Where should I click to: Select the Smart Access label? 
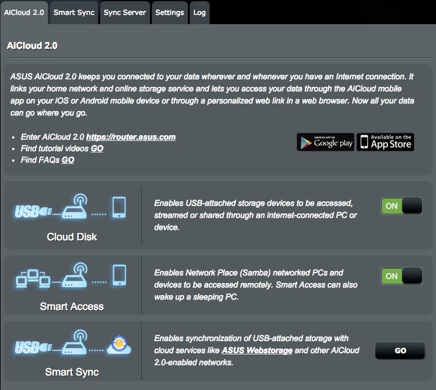pos(72,307)
